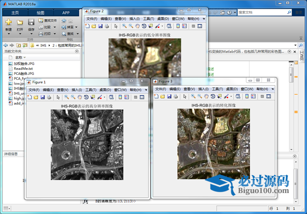
Task: Click the 查找文件 button
Action: click(47, 20)
